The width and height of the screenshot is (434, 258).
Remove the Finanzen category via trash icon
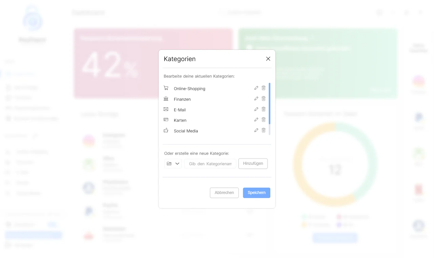[x=263, y=98]
